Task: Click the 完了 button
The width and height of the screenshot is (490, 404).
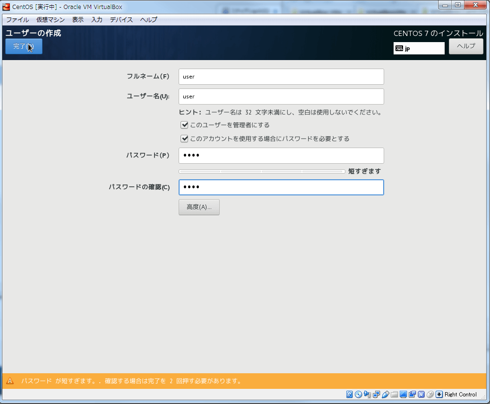Action: [x=24, y=46]
